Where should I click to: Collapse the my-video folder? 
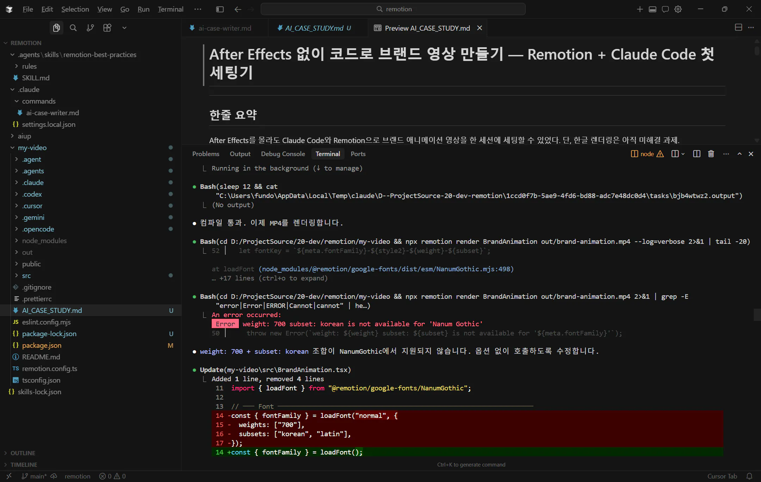[32, 148]
